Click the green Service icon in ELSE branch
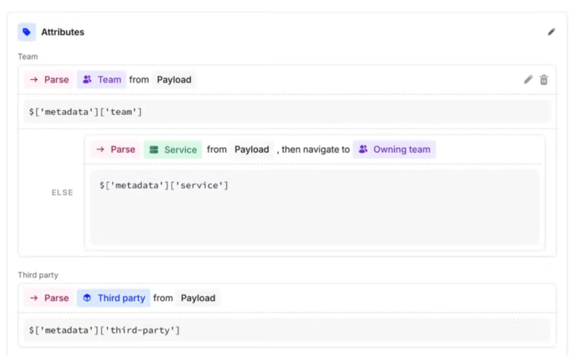 coord(154,149)
